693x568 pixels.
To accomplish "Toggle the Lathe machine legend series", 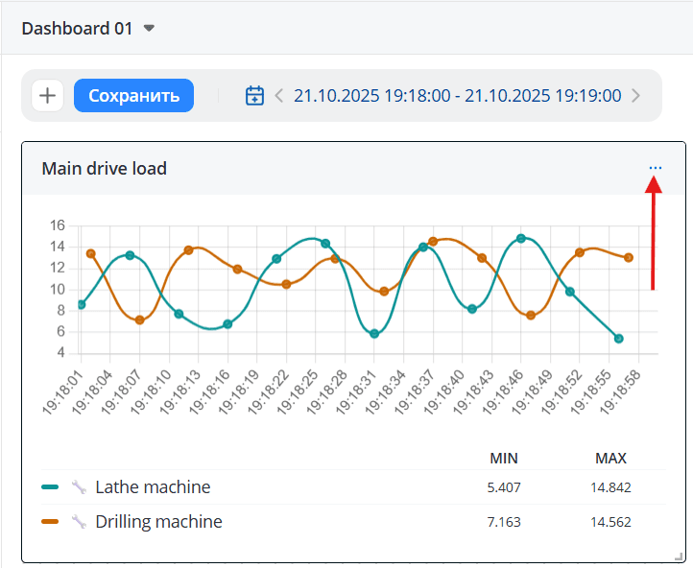I will (153, 487).
